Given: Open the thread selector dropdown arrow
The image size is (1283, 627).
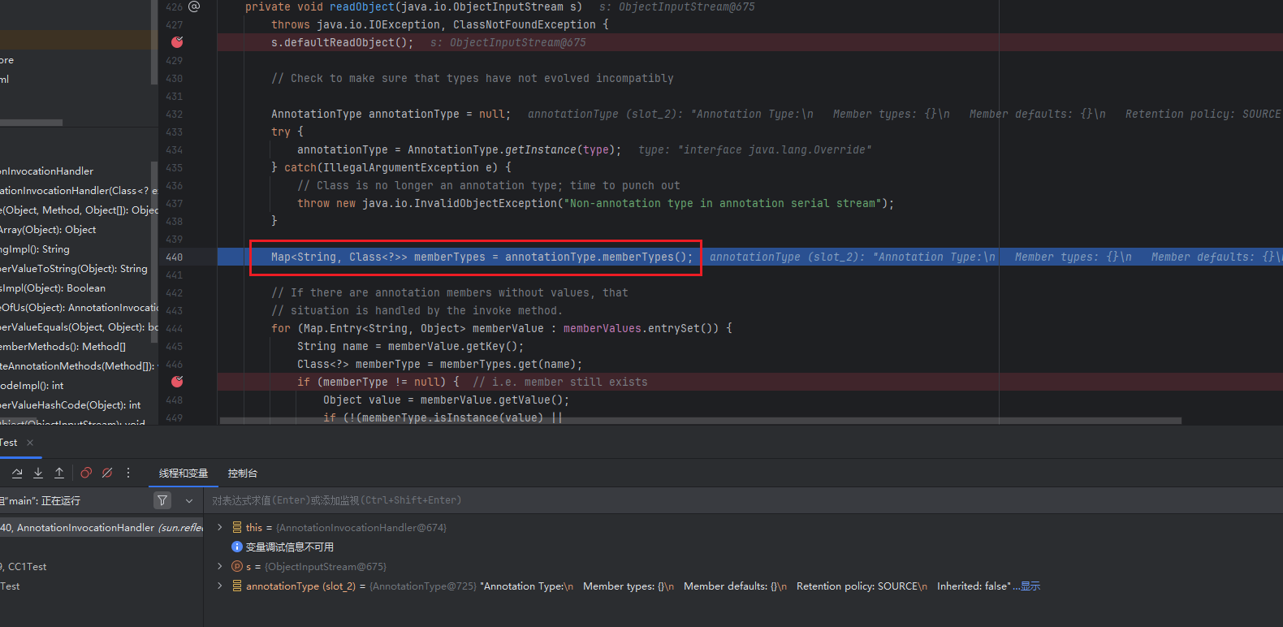Looking at the screenshot, I should 189,500.
